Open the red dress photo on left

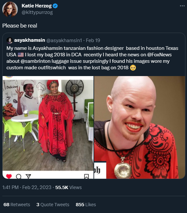point(48,127)
